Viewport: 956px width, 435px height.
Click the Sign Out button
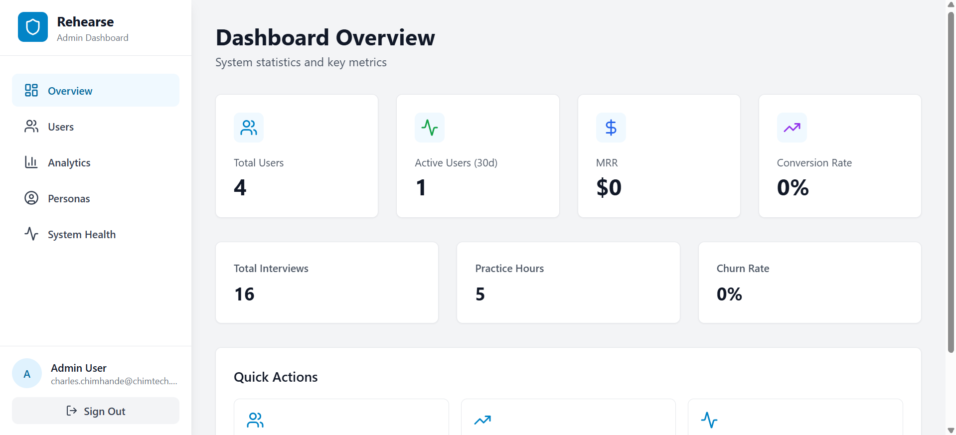96,411
